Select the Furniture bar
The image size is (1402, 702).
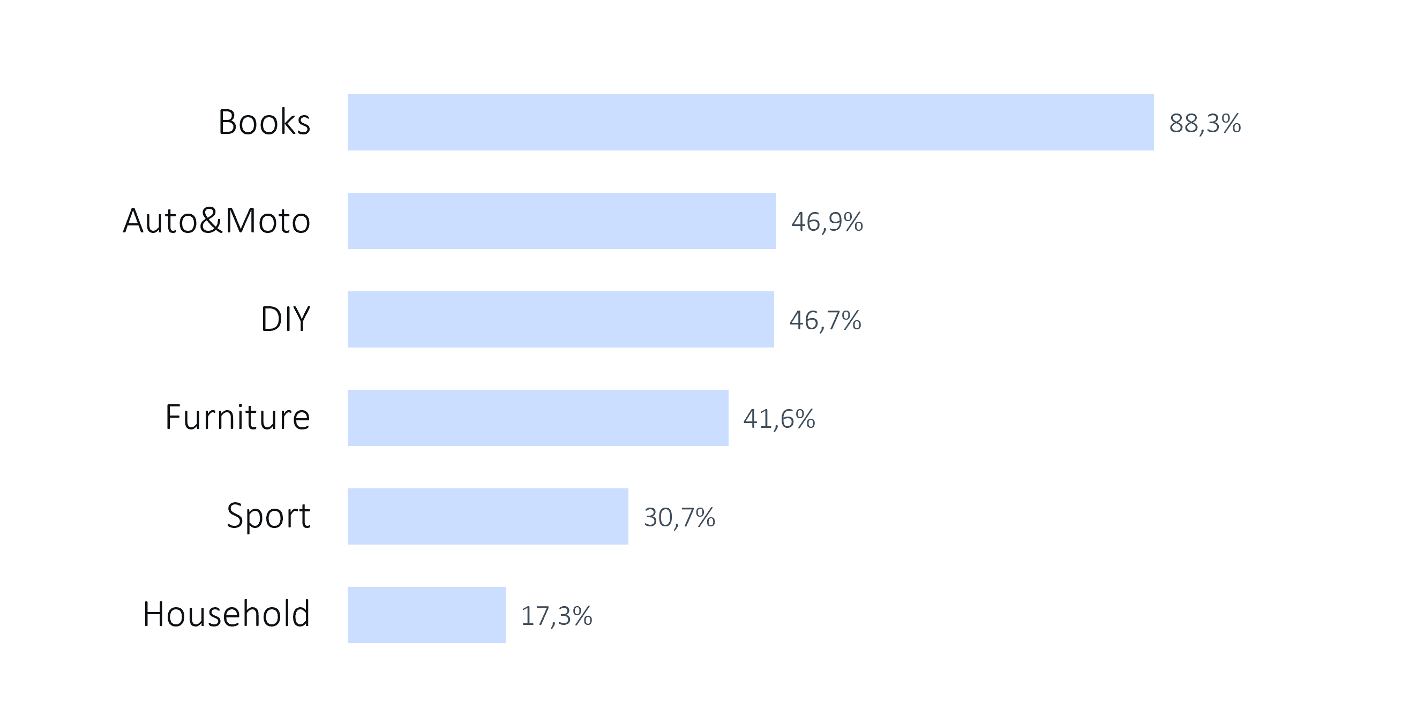coord(538,418)
